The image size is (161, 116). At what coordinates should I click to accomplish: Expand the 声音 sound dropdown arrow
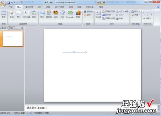click(139, 15)
